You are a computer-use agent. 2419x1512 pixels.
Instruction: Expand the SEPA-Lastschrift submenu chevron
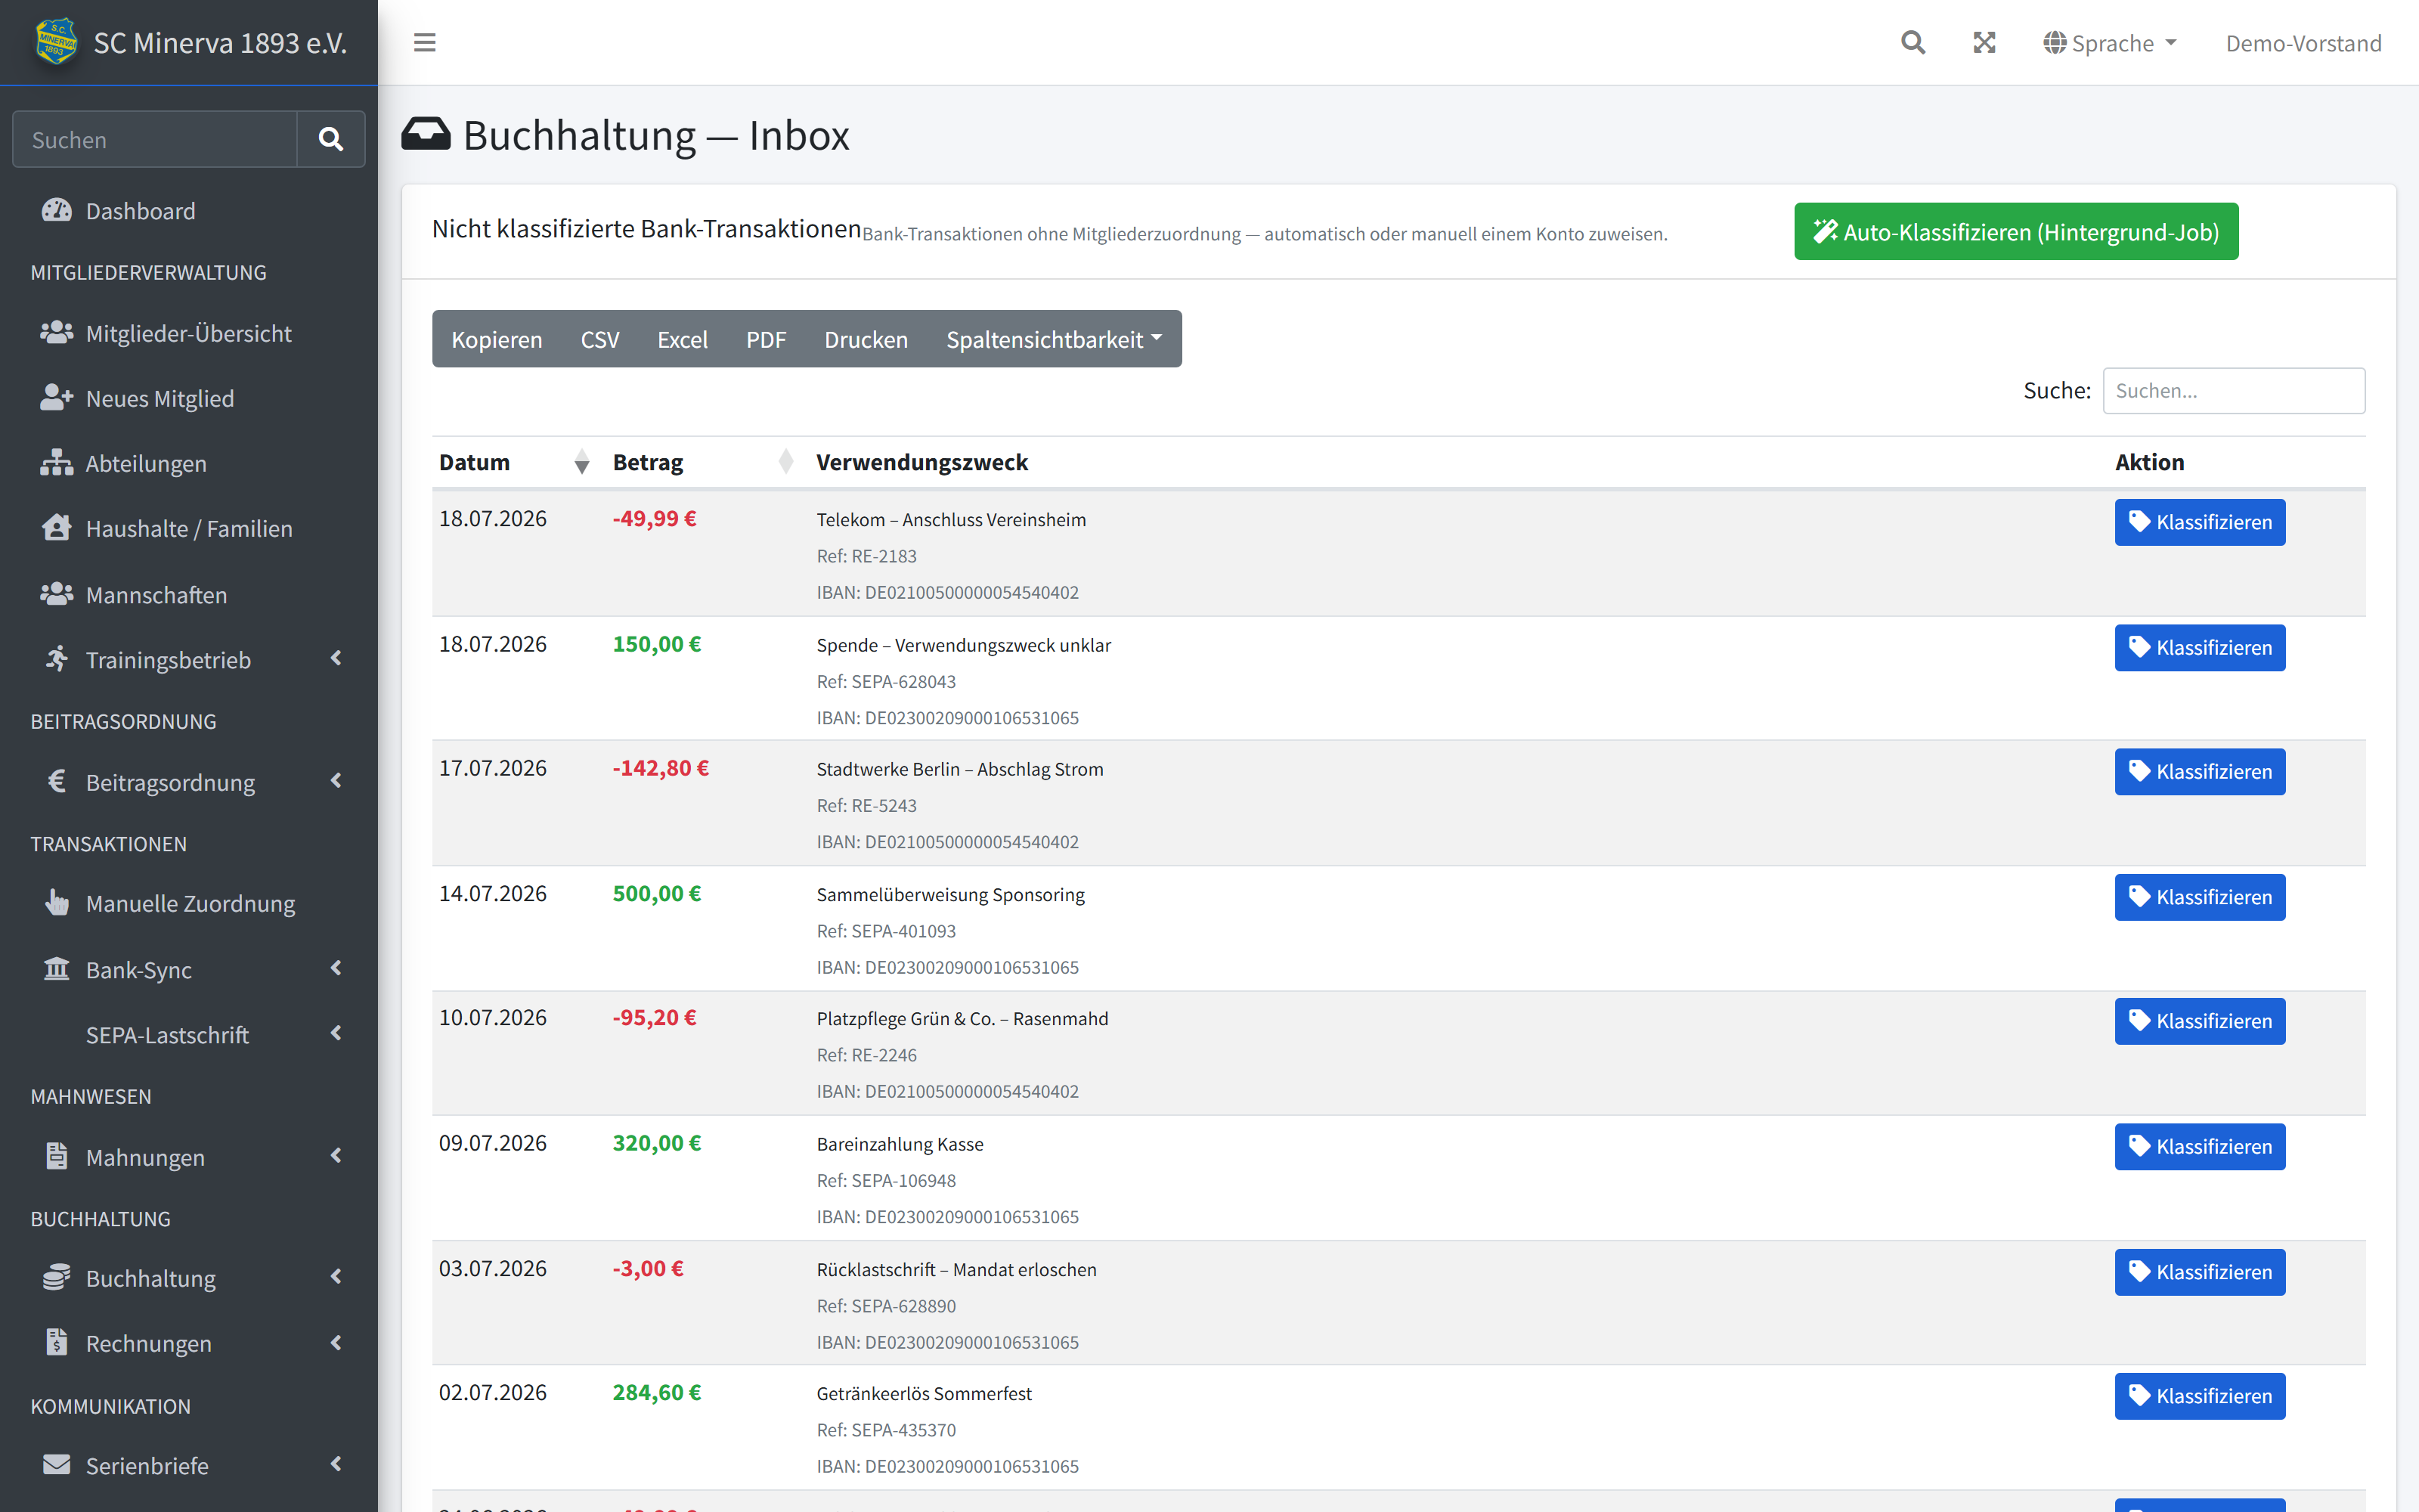[337, 1033]
